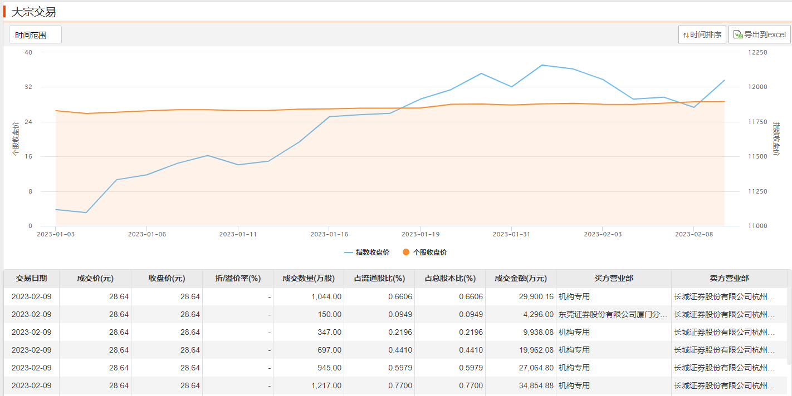Click the 买方营业部 column header
Image resolution: width=792 pixels, height=396 pixels.
(x=613, y=279)
